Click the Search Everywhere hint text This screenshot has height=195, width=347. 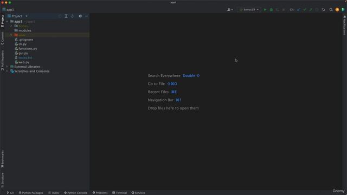(164, 76)
